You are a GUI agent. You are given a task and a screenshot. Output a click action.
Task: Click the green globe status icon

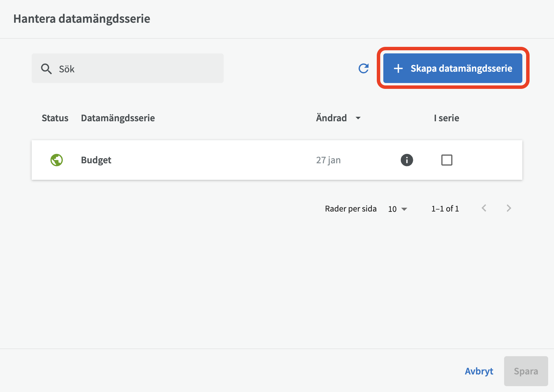[x=56, y=160]
